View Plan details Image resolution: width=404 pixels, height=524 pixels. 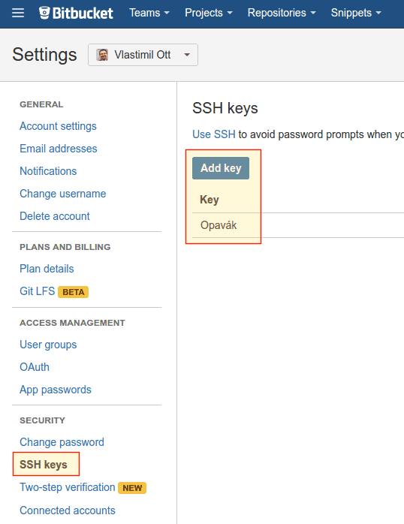(47, 269)
